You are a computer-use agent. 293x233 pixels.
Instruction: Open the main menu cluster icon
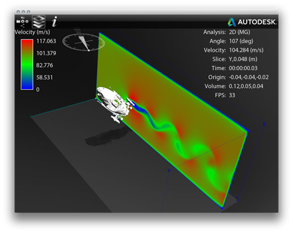(22, 22)
